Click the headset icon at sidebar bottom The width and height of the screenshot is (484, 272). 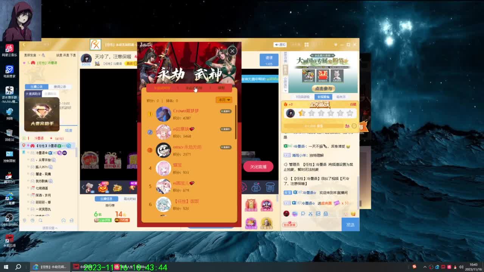click(x=64, y=220)
